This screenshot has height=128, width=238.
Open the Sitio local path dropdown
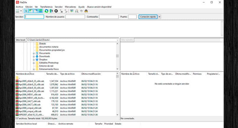(x=118, y=40)
